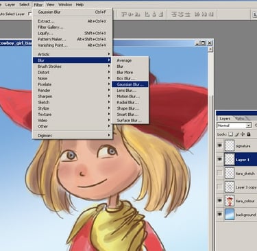
Task: Open the Help menu
Action: 79,5
